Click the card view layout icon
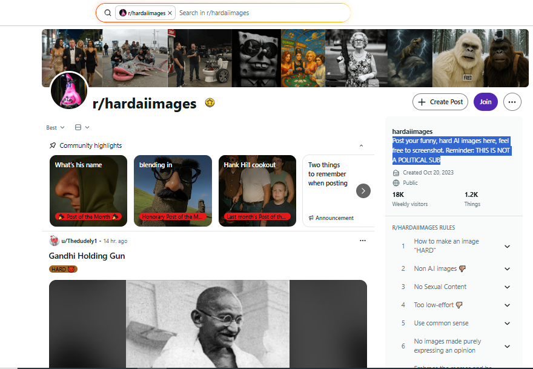533x369 pixels. [79, 127]
